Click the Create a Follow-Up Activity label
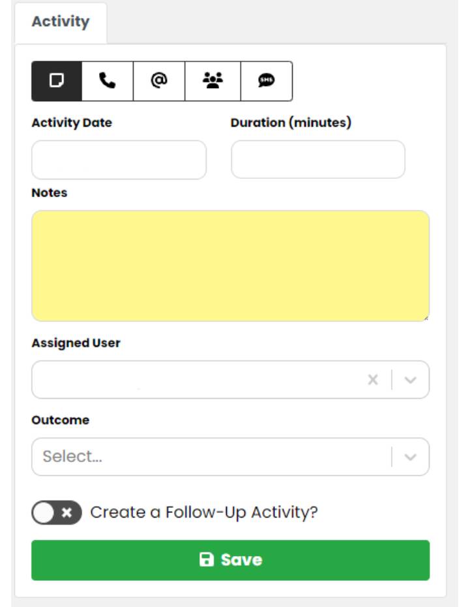 pyautogui.click(x=204, y=512)
